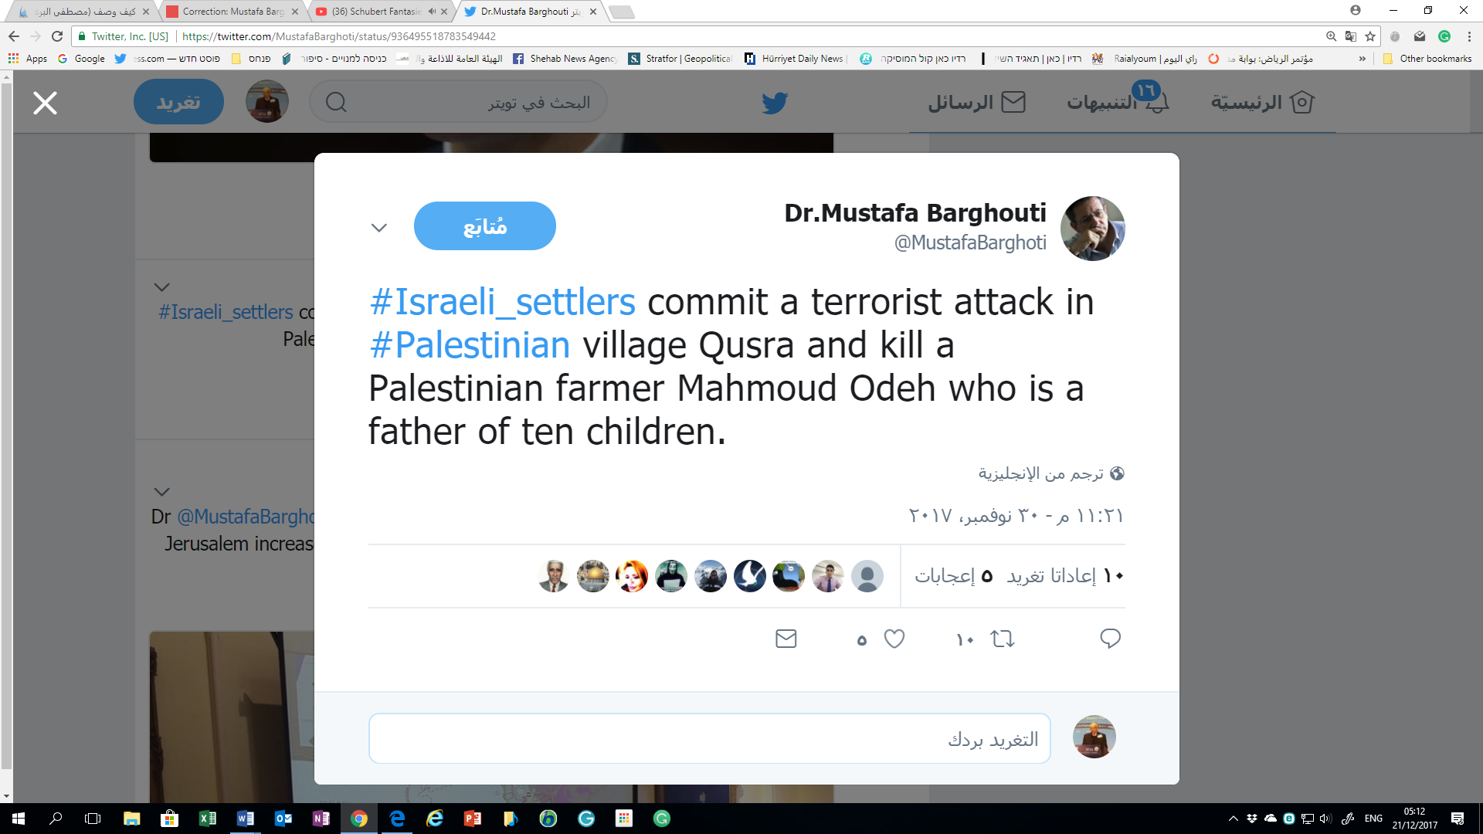Show more bookmarks with double chevron
The width and height of the screenshot is (1483, 834).
click(x=1363, y=59)
